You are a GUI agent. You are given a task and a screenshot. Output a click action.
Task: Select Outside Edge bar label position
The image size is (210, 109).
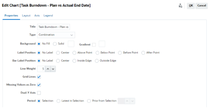pyautogui.click(x=97, y=61)
